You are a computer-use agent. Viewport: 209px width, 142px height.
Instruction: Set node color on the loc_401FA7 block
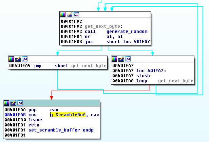pyautogui.click(x=114, y=59)
